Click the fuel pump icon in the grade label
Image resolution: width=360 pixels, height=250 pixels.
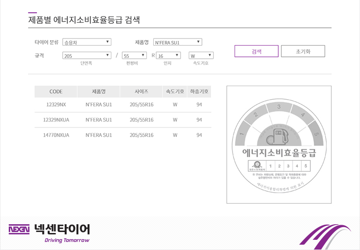[277, 137]
